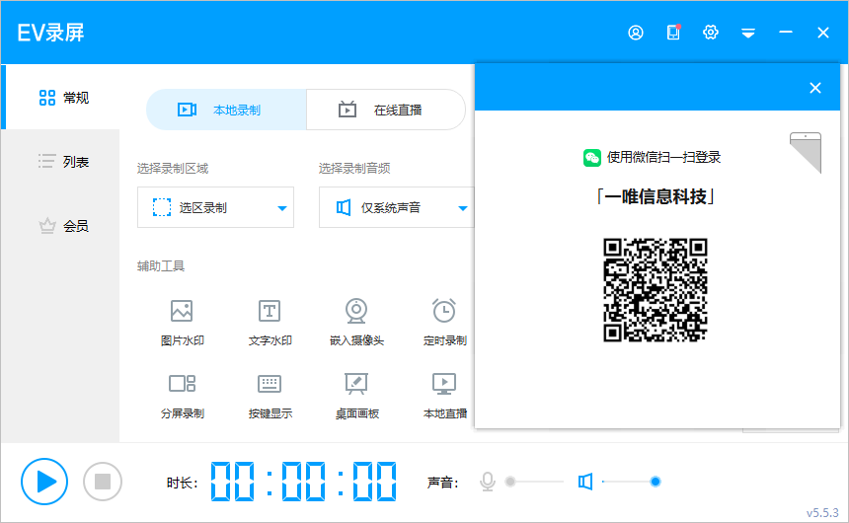Open the 本地直播 local live tool
Image resolution: width=849 pixels, height=523 pixels.
tap(444, 396)
